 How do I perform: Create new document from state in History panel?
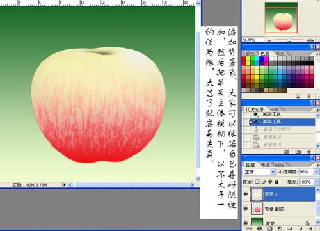(286, 152)
